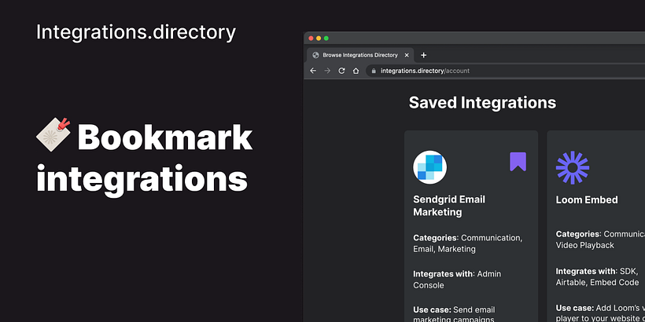
Task: Click Sendgrid's 'Use case: Send email' text
Action: click(454, 309)
